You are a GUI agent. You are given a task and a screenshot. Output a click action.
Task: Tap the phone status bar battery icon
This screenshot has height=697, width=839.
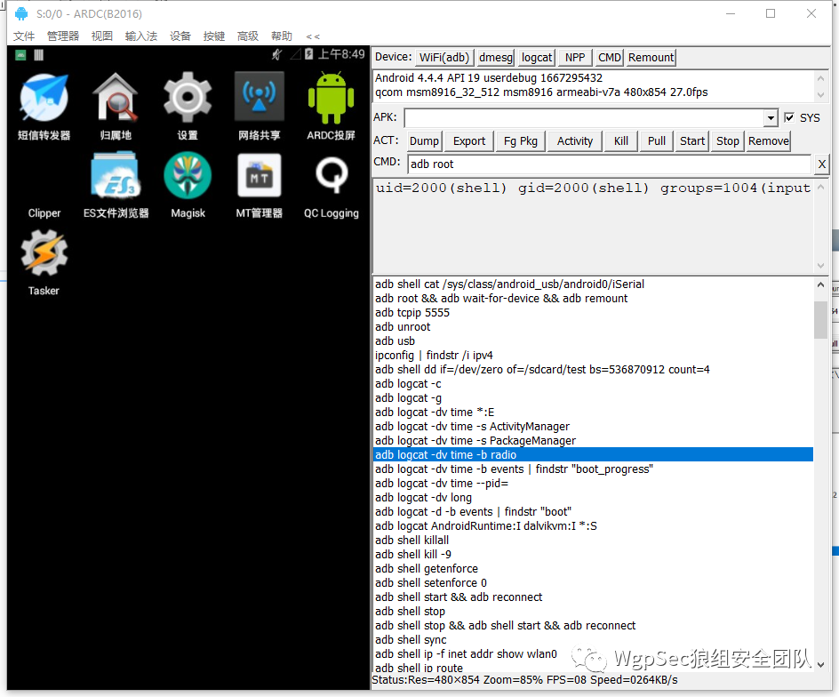tap(308, 54)
